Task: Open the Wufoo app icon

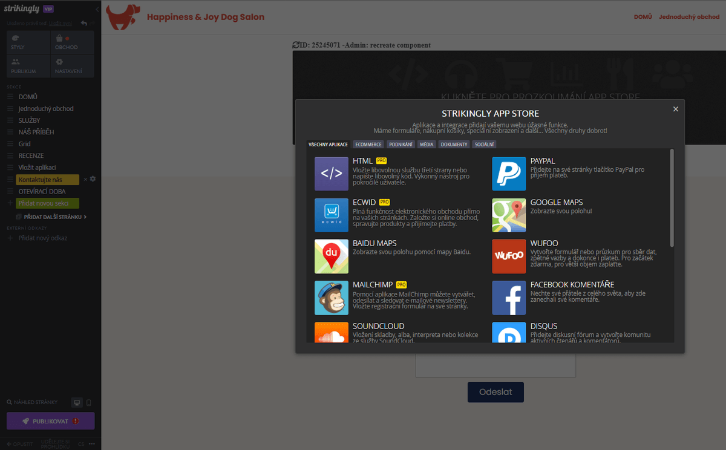Action: click(x=509, y=256)
